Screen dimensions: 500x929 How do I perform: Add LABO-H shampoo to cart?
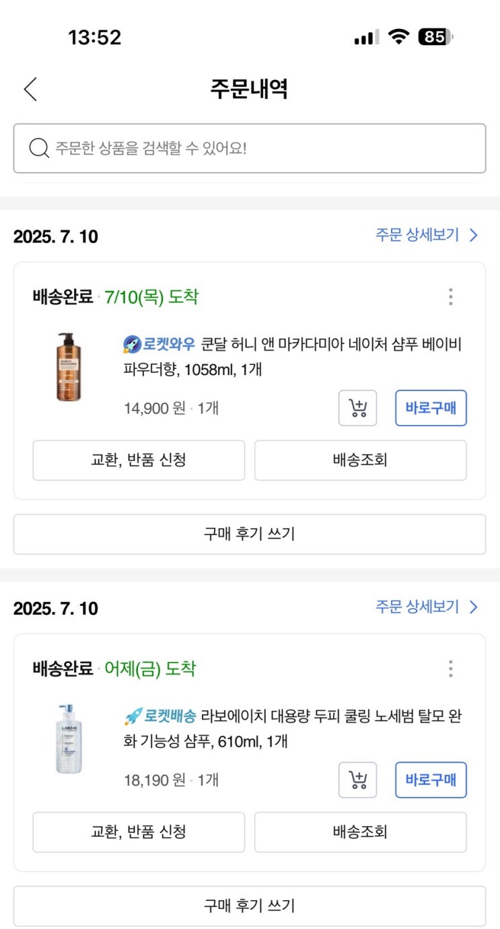(357, 780)
